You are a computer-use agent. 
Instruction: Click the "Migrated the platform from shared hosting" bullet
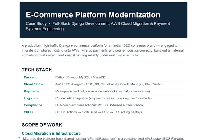coord(103,138)
